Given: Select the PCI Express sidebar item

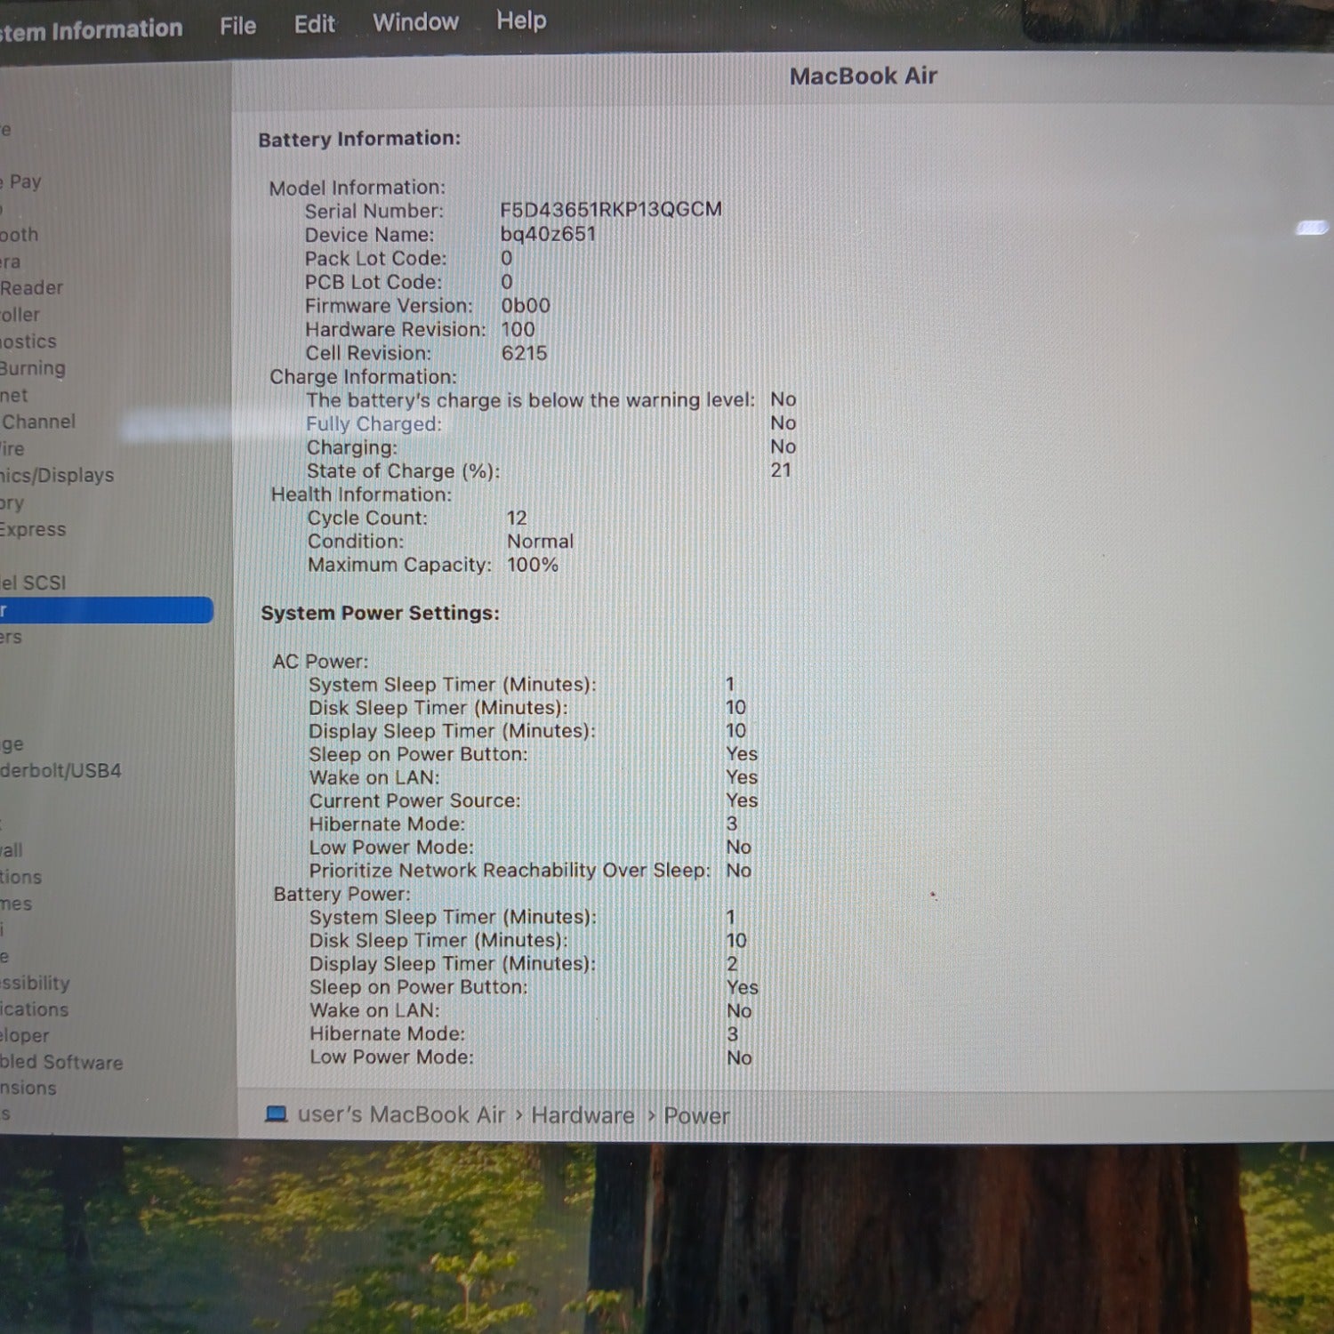Looking at the screenshot, I should tap(33, 529).
